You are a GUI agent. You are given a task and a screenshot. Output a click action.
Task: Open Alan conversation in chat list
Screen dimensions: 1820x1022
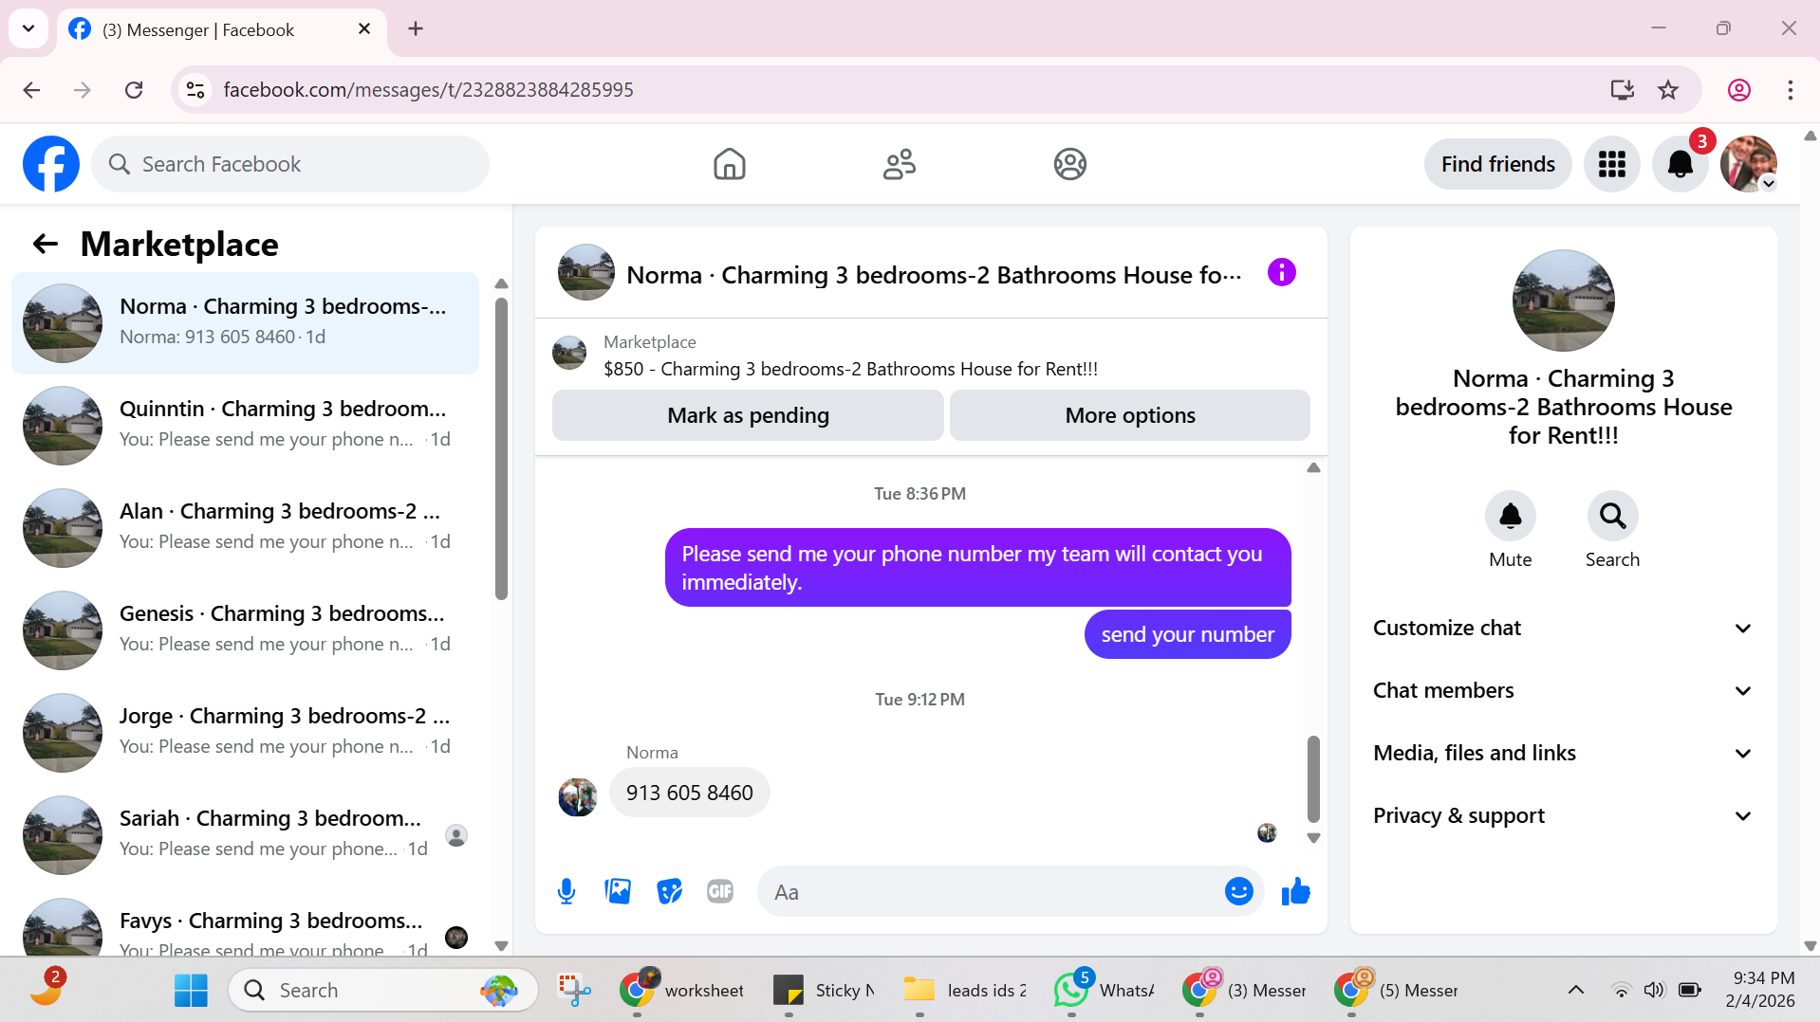pyautogui.click(x=245, y=528)
